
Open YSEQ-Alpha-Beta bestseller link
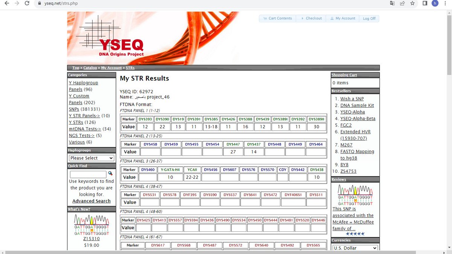point(358,119)
